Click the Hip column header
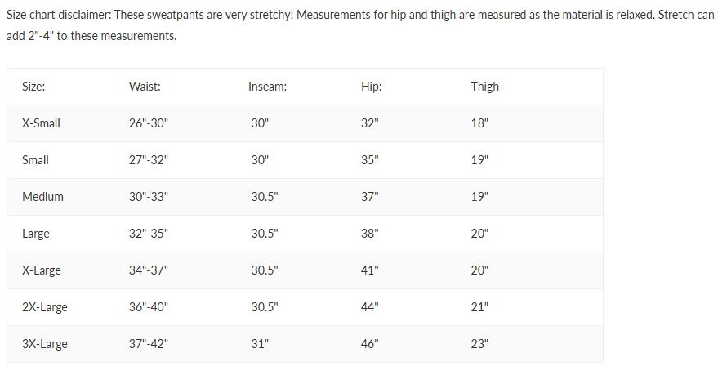Image resolution: width=727 pixels, height=384 pixels. [x=372, y=87]
